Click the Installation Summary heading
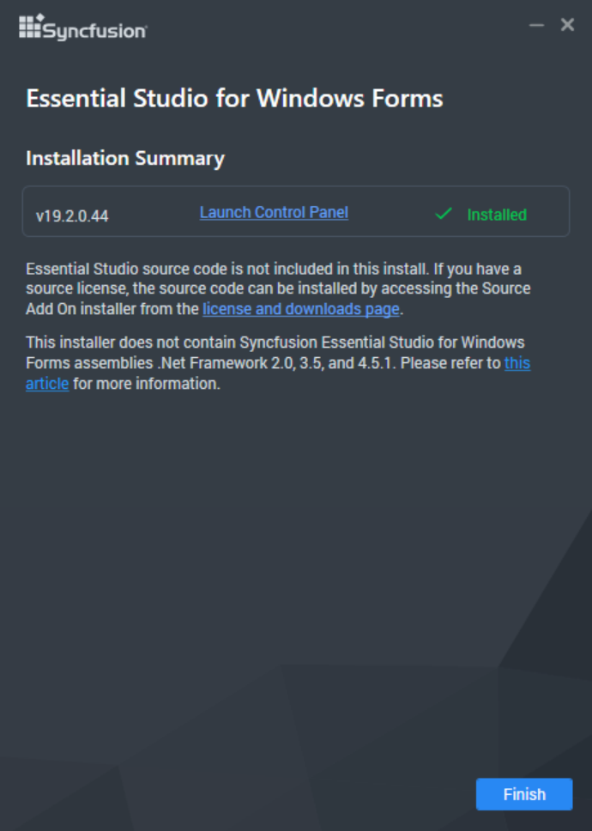592x831 pixels. (125, 159)
